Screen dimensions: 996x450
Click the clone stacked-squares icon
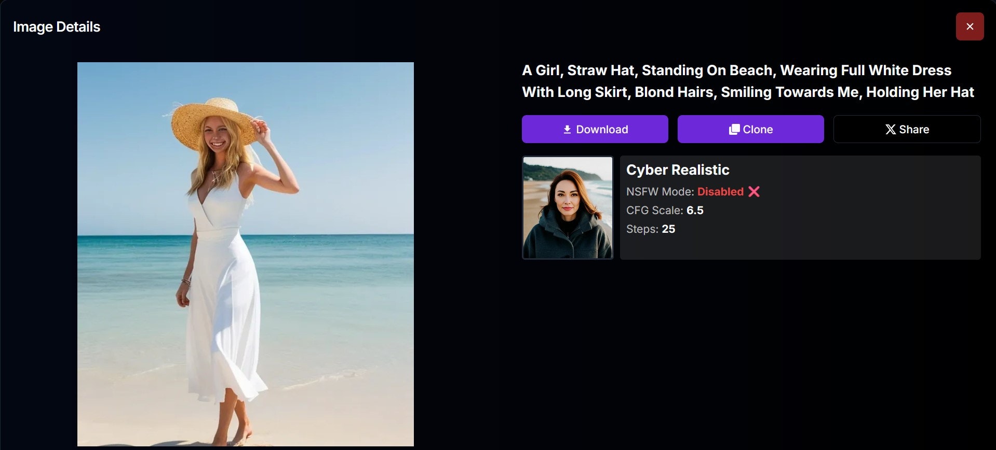734,130
